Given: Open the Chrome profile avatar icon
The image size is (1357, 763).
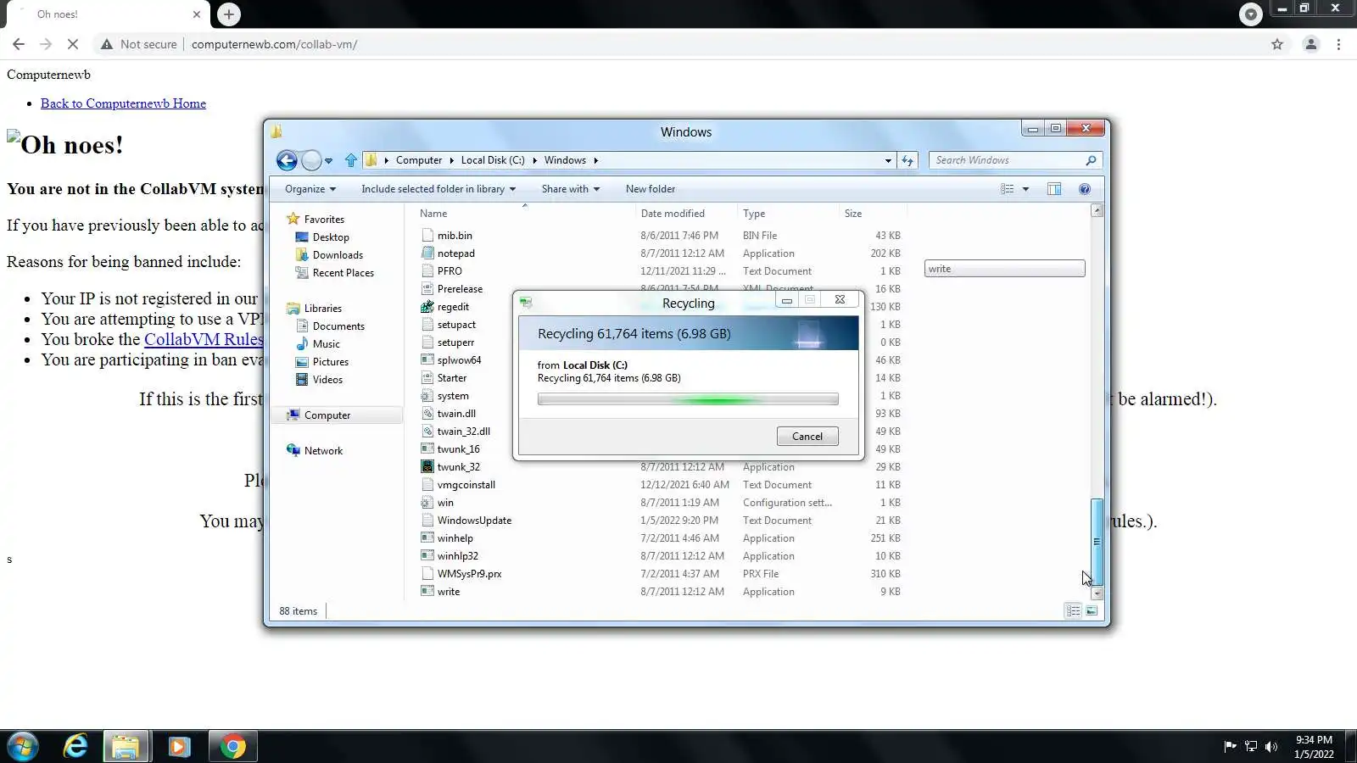Looking at the screenshot, I should click(x=1311, y=44).
